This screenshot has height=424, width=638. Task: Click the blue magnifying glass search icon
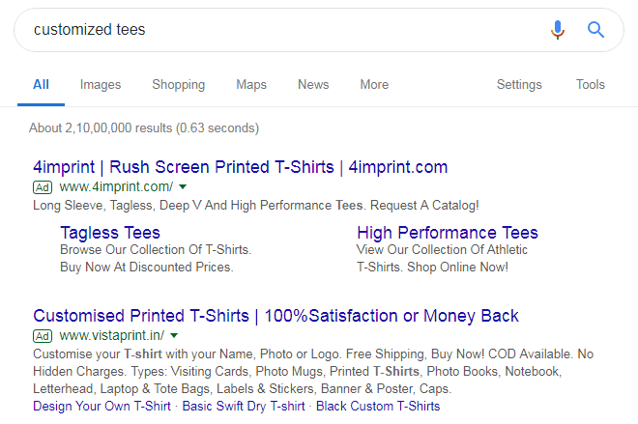coord(595,30)
